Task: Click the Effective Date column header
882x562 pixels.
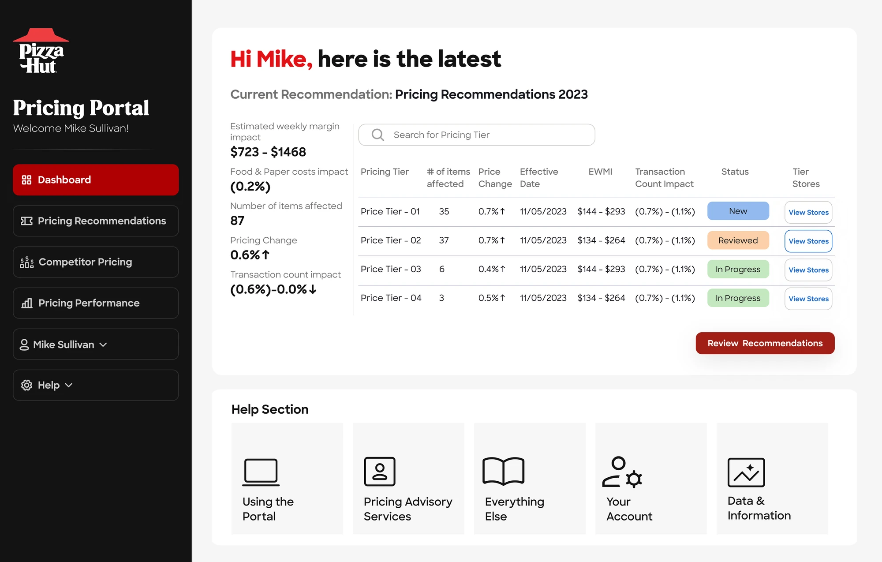Action: pyautogui.click(x=539, y=178)
